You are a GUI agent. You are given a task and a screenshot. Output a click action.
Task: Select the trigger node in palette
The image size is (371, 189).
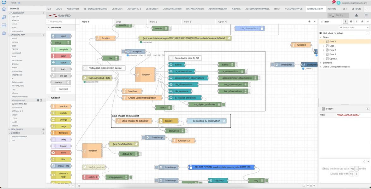[x=61, y=146]
